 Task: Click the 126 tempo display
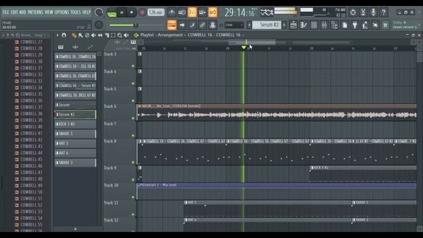pyautogui.click(x=156, y=13)
